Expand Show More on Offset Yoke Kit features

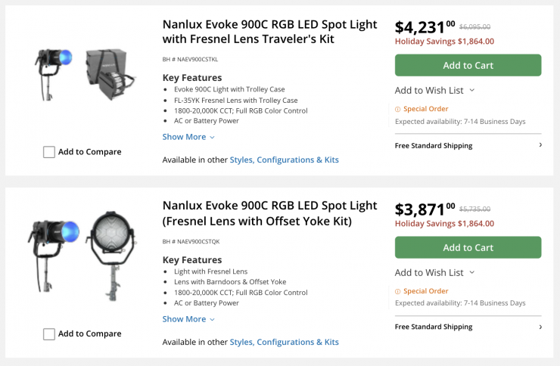point(188,319)
